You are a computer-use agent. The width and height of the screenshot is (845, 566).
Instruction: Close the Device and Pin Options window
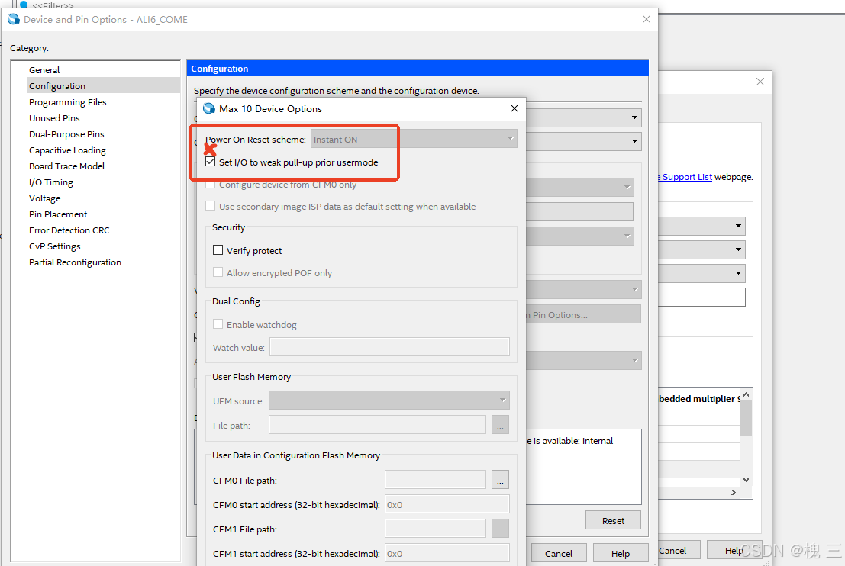click(646, 19)
